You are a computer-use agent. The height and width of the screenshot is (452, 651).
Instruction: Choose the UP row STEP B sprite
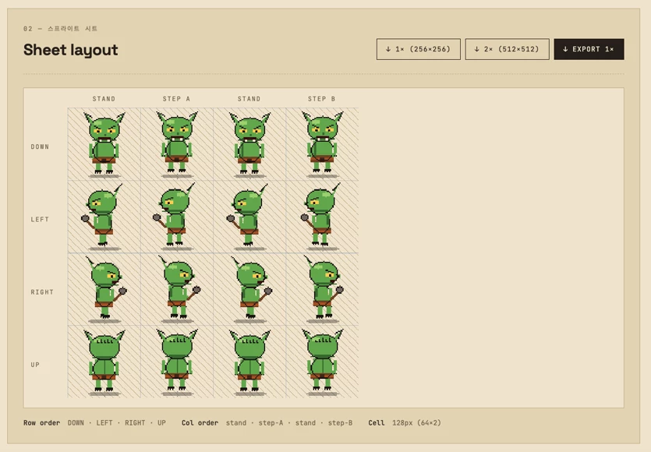tap(322, 362)
